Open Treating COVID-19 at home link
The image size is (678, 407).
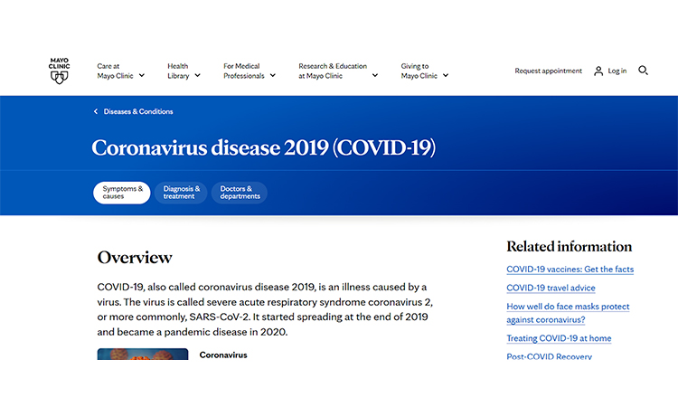tap(559, 338)
